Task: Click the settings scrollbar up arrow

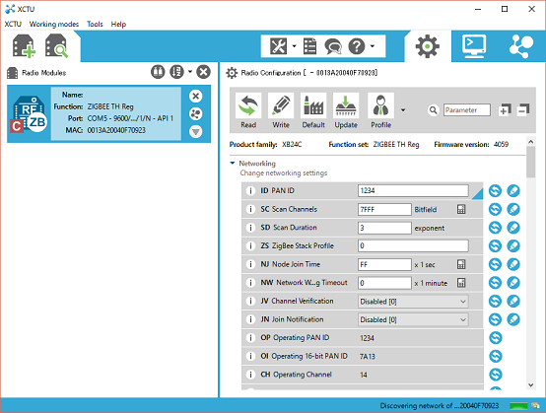Action: [x=530, y=142]
